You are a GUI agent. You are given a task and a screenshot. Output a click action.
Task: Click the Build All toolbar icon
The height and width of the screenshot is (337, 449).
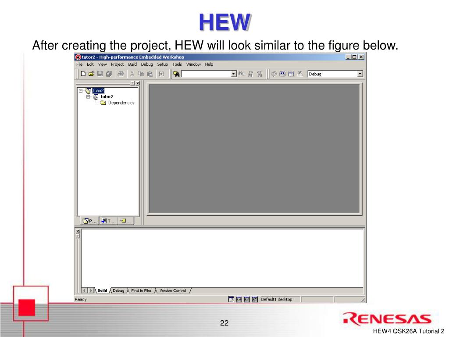point(291,74)
